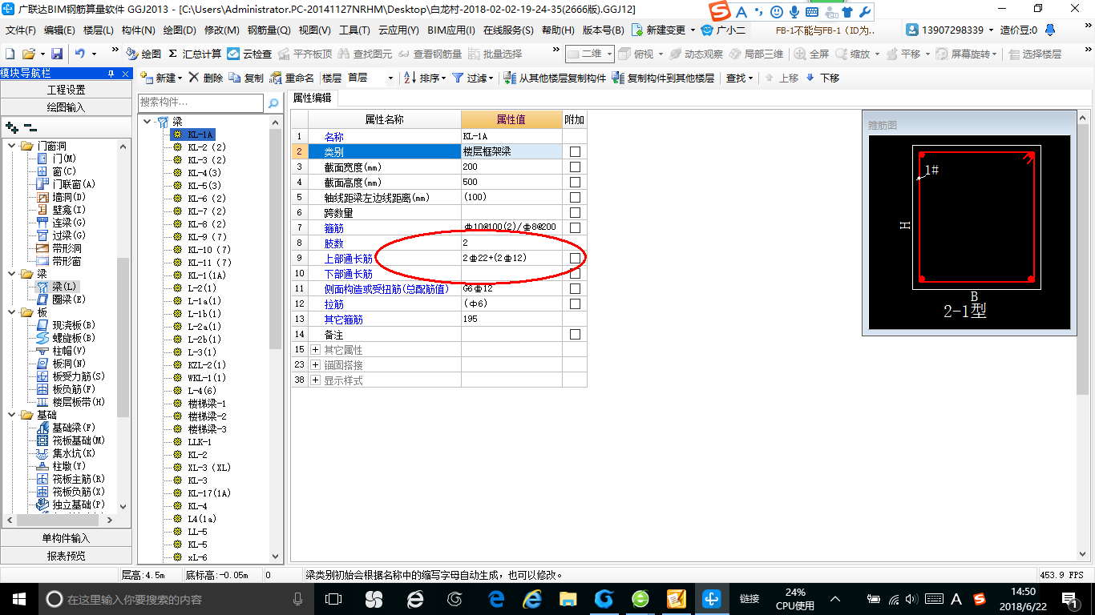Collapse the 梁 root in component list

[x=147, y=122]
